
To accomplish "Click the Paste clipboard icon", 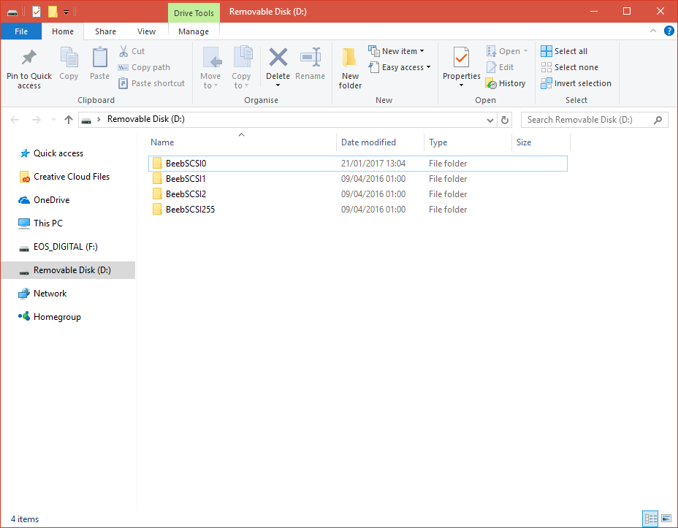I will pos(100,58).
